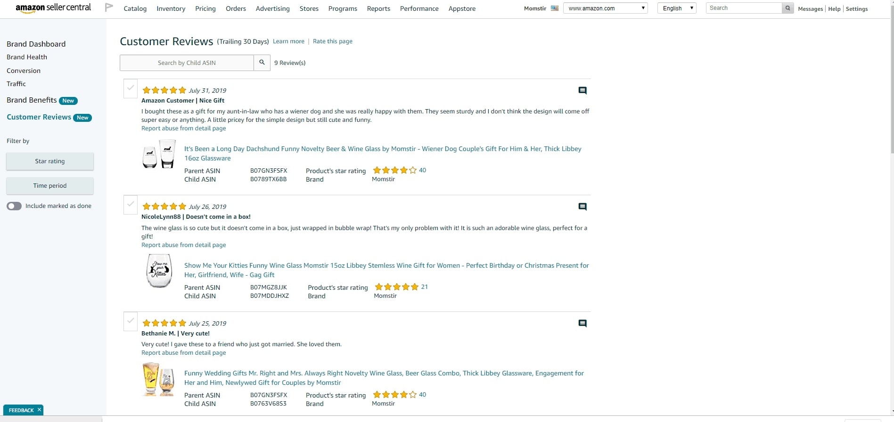Open the Pricing menu
The height and width of the screenshot is (422, 894).
coord(205,8)
